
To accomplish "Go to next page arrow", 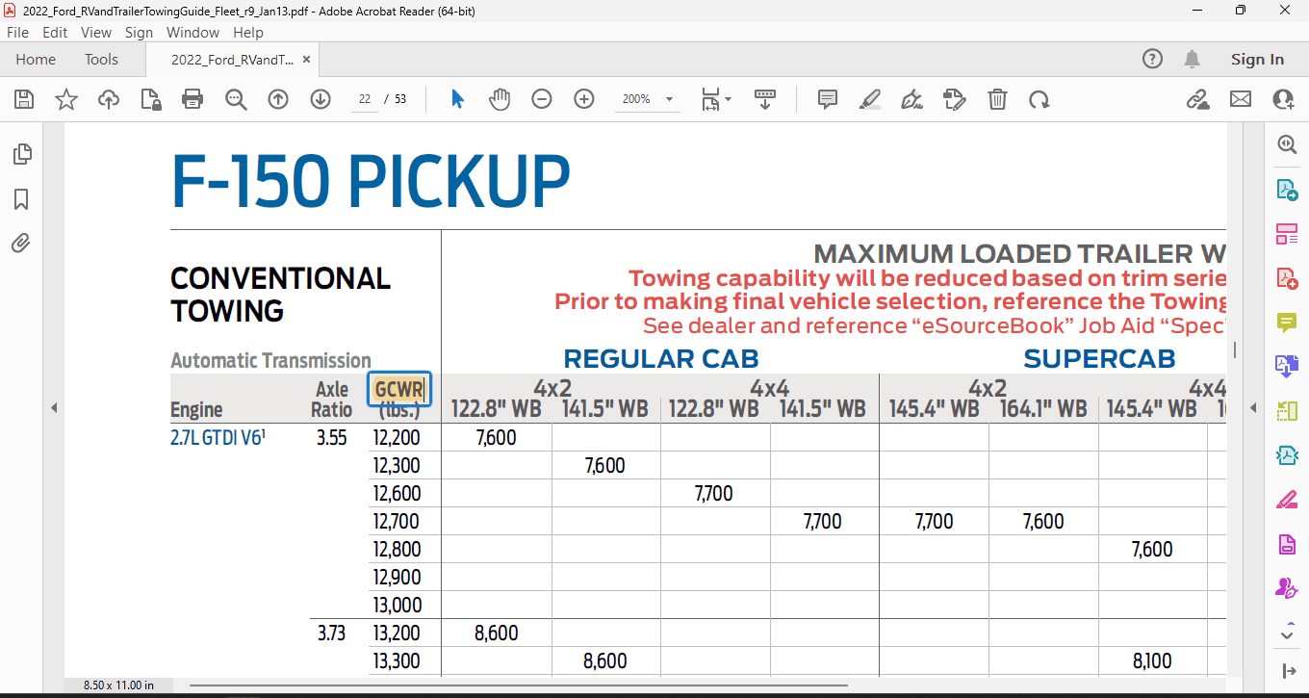I will pyautogui.click(x=321, y=99).
